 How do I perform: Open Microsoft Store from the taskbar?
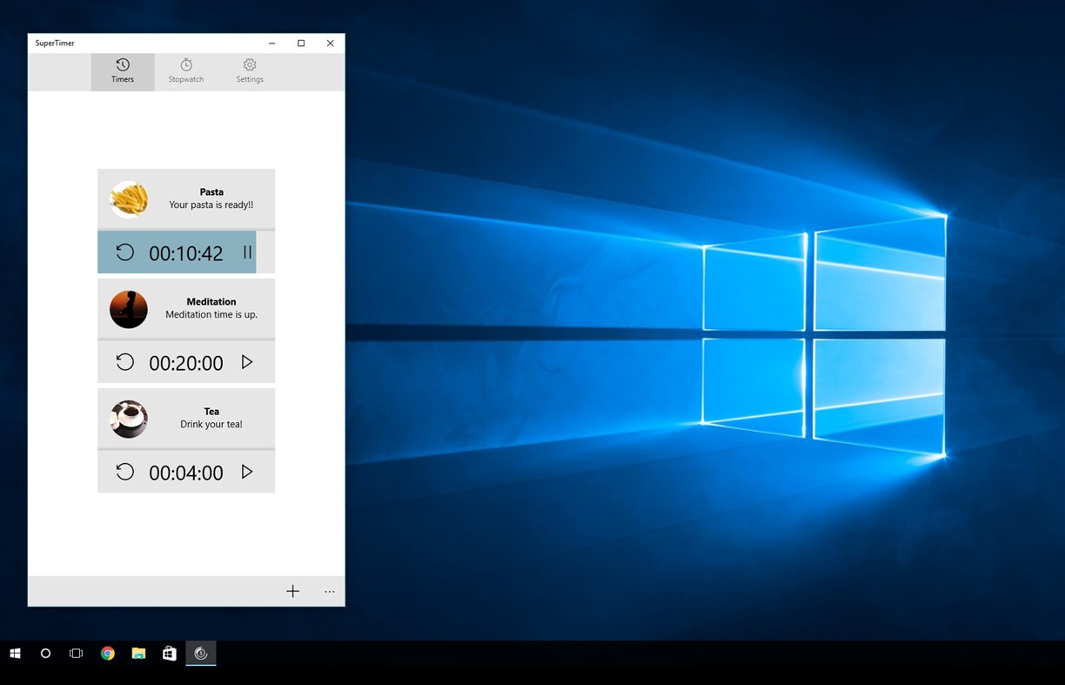tap(169, 654)
